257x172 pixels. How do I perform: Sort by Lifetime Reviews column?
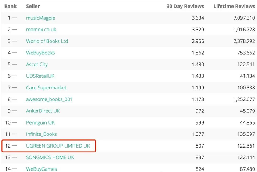234,6
